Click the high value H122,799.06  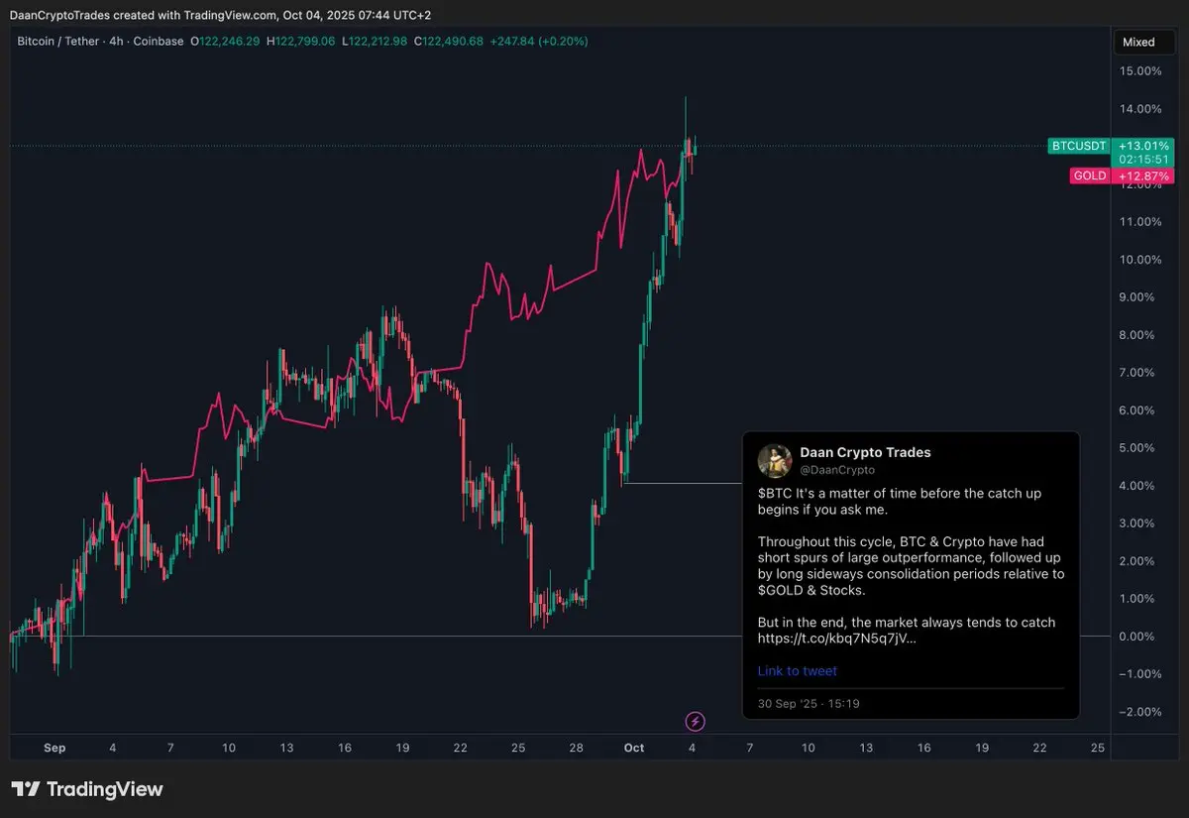[x=301, y=42]
